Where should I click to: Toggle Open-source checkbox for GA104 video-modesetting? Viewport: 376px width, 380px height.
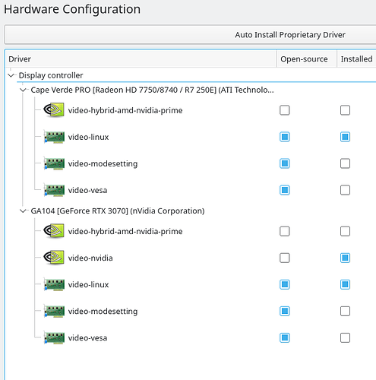[x=285, y=311]
